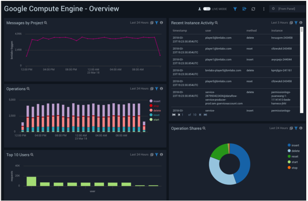308x201 pixels.
Task: Click the green reset donut segment
Action: (x=220, y=152)
